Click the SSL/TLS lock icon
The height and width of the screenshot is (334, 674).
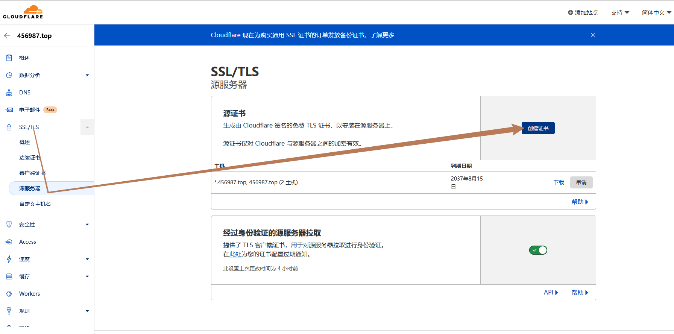click(x=9, y=127)
